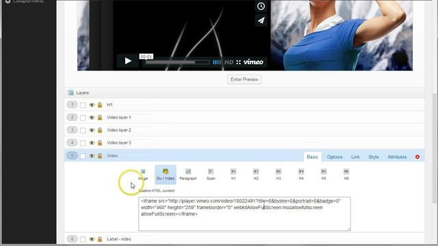
Task: Select the Video layer 2 name
Action: tap(119, 130)
